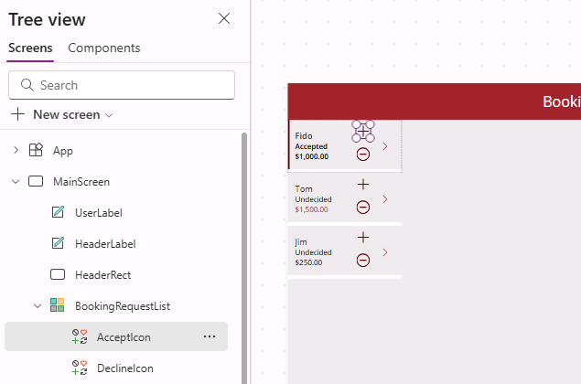
Task: Switch to the Screens tab
Action: pos(30,48)
